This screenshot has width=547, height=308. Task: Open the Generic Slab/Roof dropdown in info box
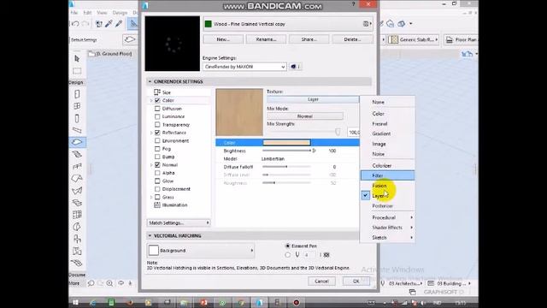pyautogui.click(x=414, y=39)
